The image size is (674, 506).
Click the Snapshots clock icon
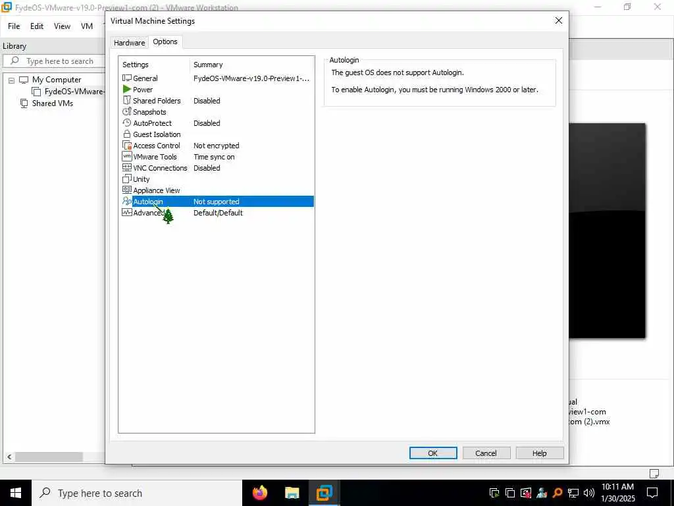(x=127, y=111)
